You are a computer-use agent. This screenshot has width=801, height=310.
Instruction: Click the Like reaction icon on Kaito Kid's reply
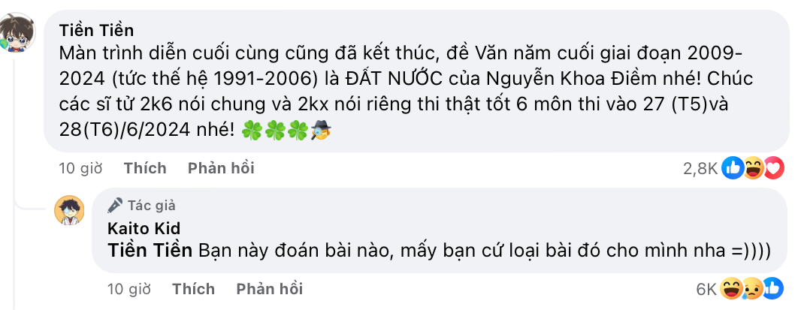[773, 289]
